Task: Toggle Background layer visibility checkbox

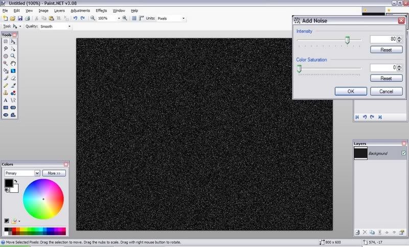Action: 403,153
